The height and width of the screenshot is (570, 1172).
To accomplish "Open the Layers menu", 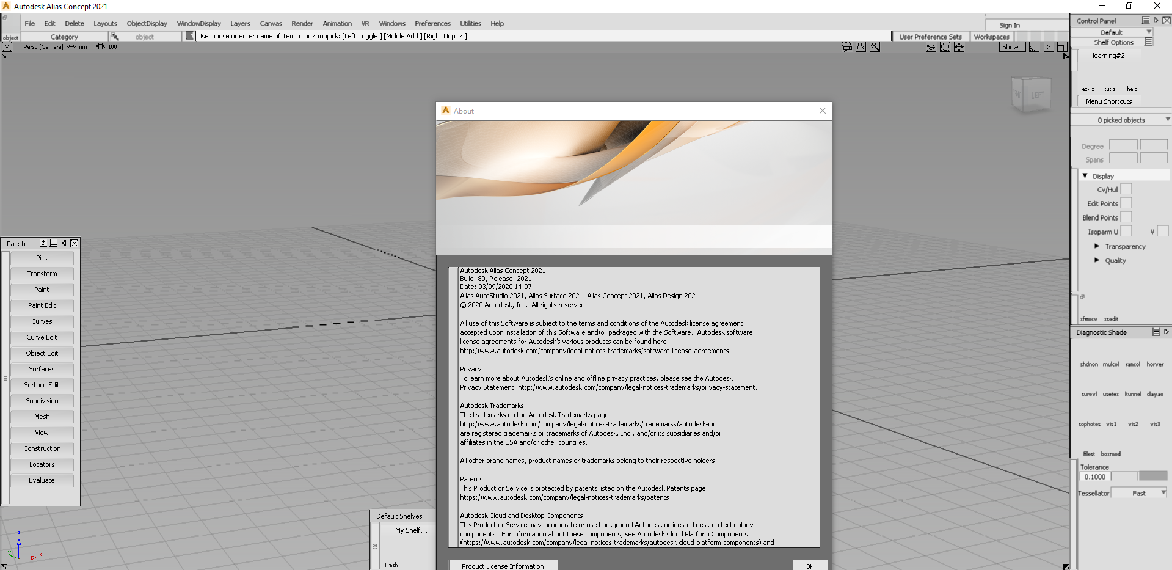I will pos(240,24).
